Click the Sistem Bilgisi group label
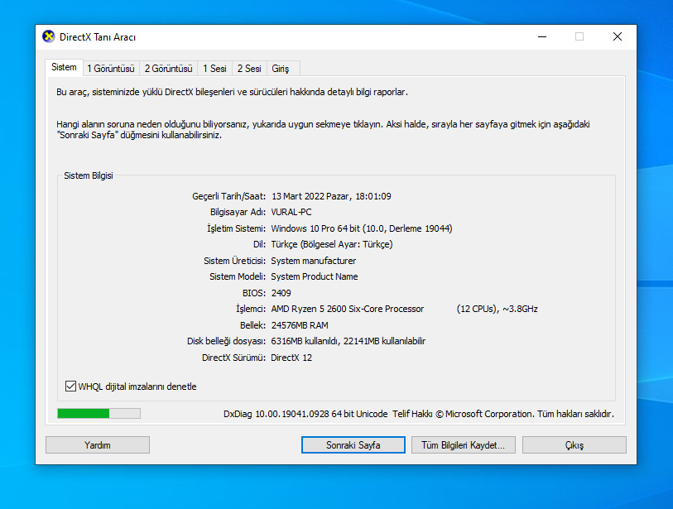The image size is (673, 509). tap(89, 175)
